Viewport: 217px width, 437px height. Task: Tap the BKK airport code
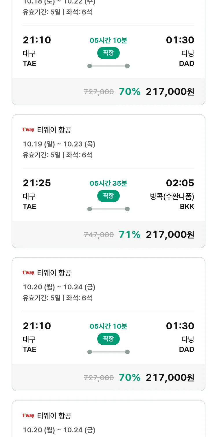coord(187,206)
